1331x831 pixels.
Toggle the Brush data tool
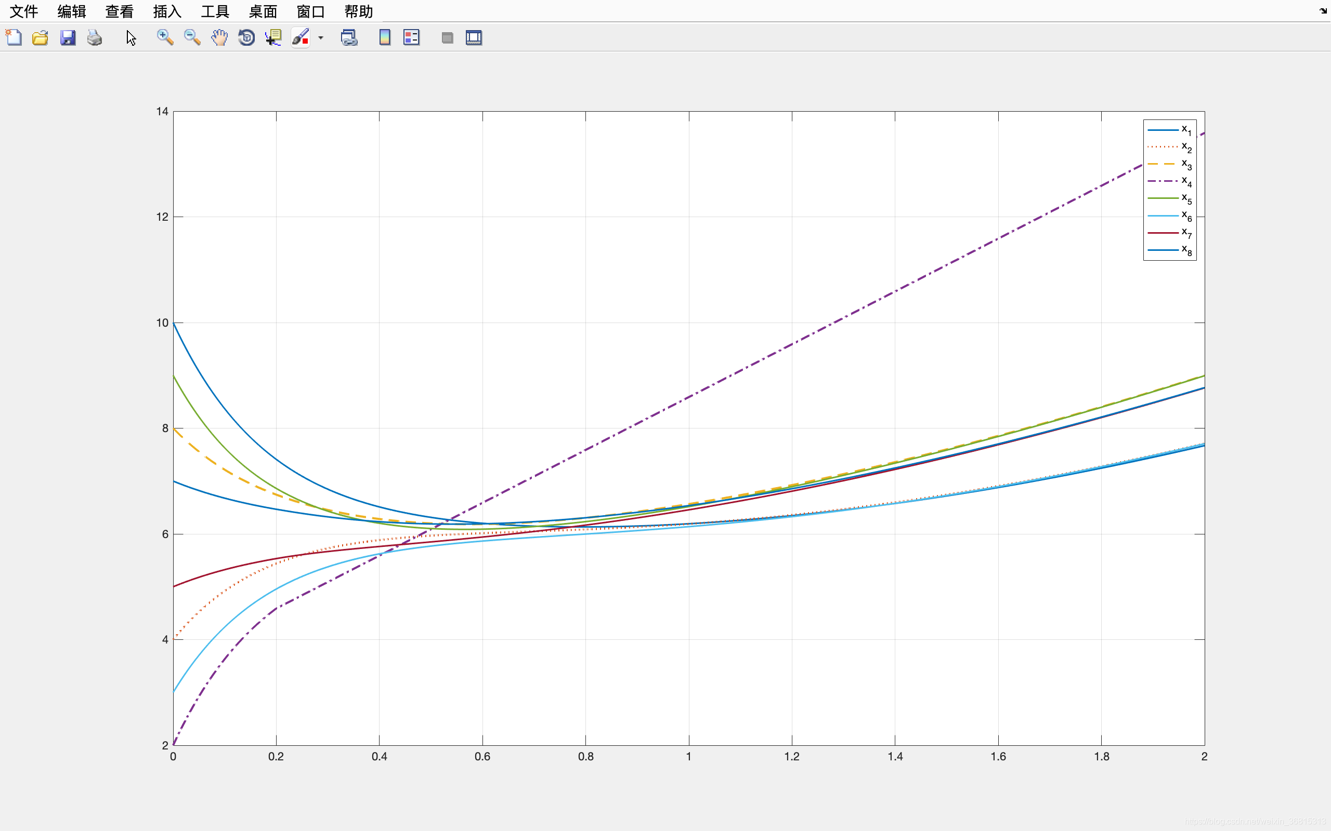tap(301, 37)
